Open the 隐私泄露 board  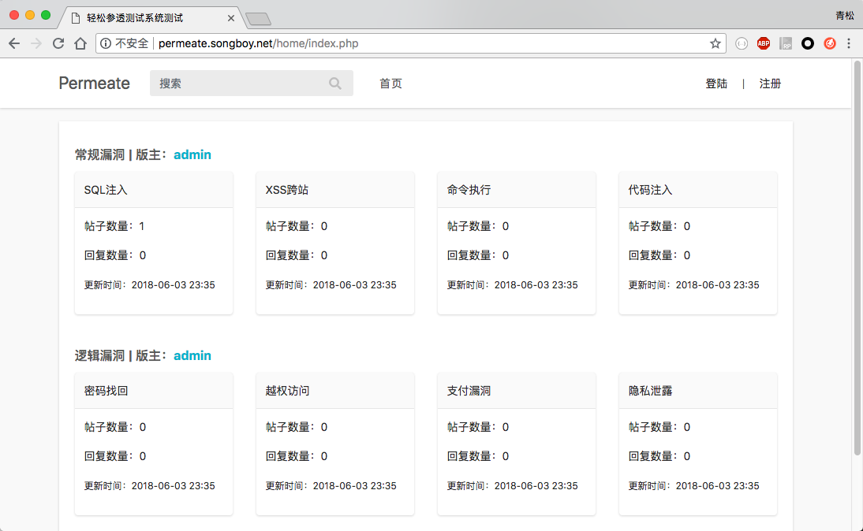650,391
